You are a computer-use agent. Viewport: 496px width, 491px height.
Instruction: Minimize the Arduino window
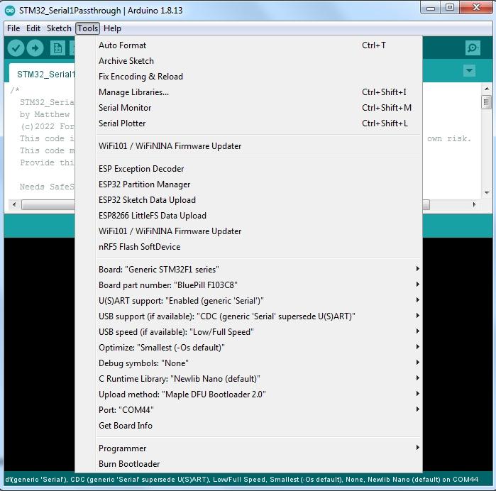point(431,8)
